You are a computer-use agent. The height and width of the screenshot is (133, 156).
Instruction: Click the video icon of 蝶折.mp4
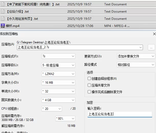pos(3,26)
